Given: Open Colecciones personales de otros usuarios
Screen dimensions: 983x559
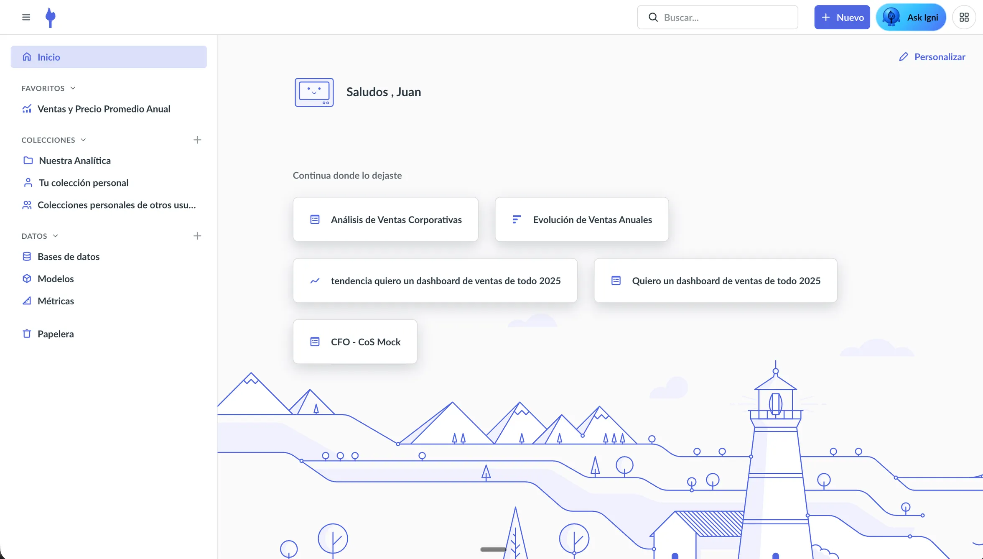Looking at the screenshot, I should pos(109,205).
